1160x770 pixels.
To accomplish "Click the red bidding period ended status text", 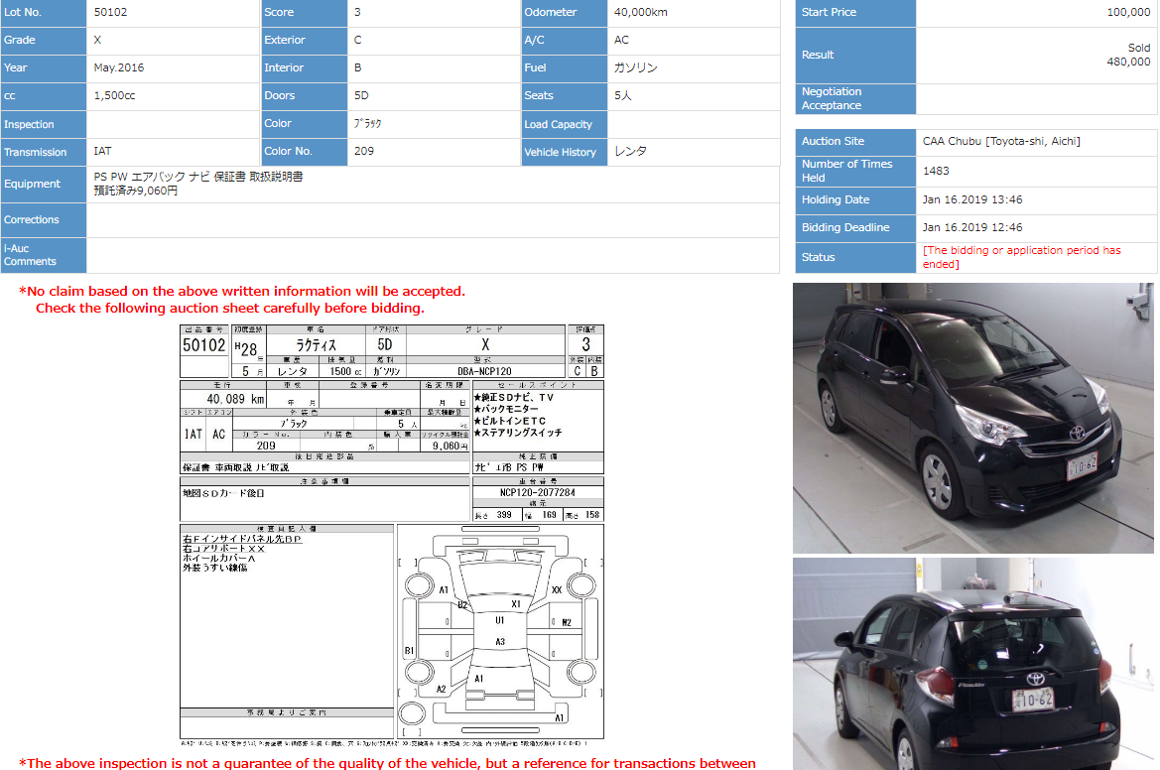I will [x=1021, y=257].
